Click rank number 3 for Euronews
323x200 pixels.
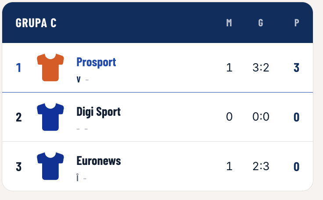18,166
